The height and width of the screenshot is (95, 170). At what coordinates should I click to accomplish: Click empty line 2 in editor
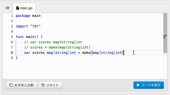90,21
